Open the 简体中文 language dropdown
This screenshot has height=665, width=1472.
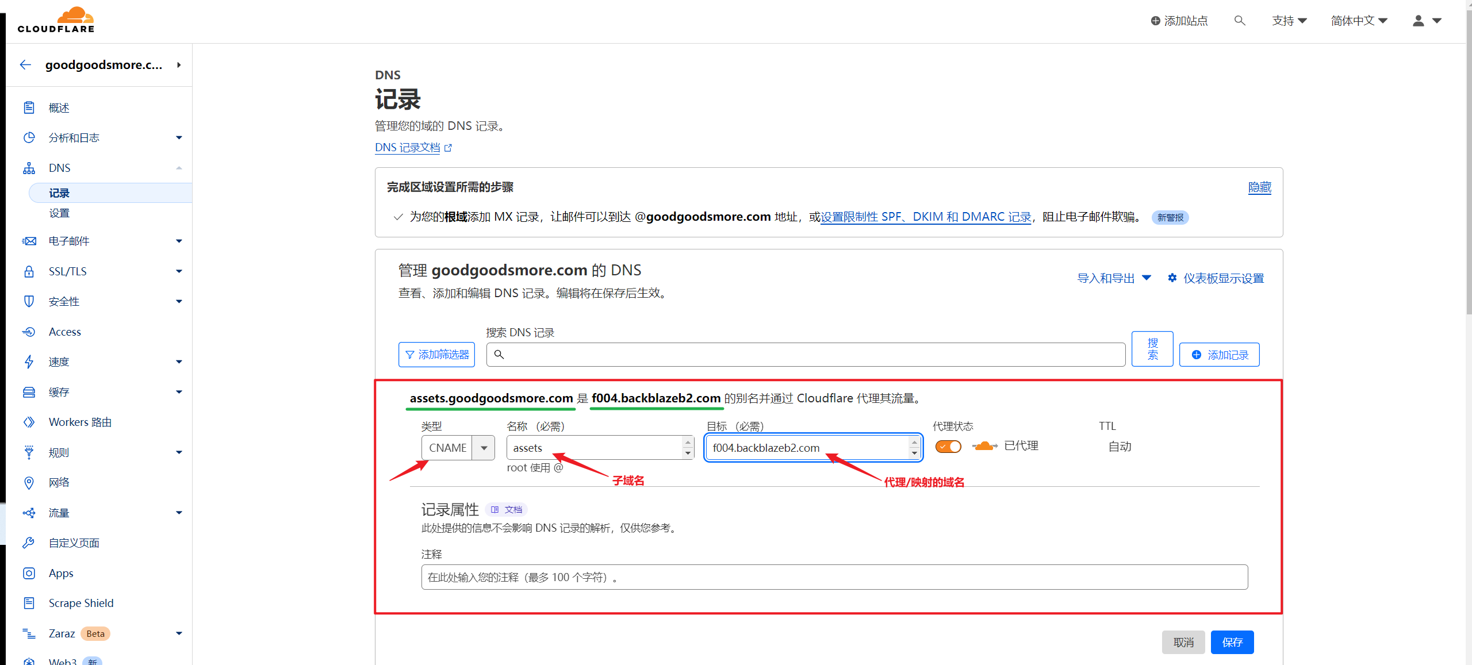(x=1359, y=21)
